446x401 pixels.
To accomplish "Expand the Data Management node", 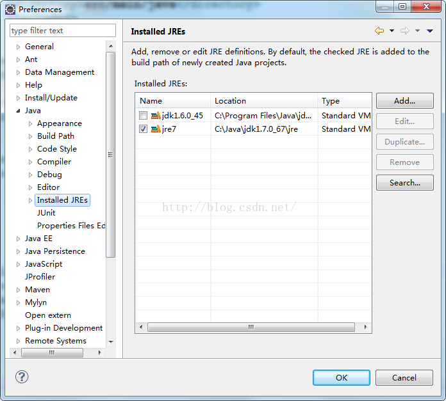I will [x=18, y=72].
